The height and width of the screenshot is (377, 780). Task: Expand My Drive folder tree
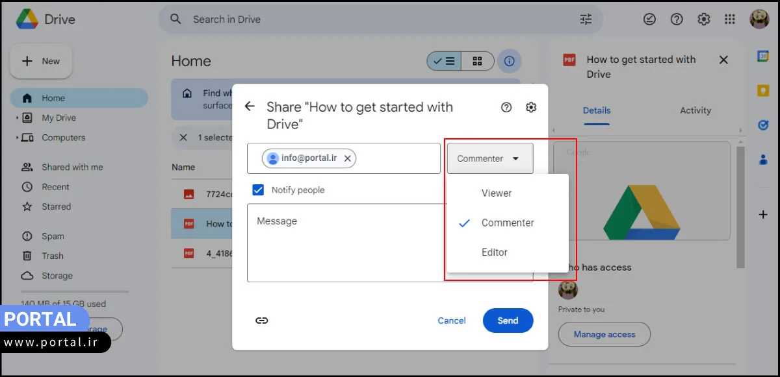tap(17, 118)
